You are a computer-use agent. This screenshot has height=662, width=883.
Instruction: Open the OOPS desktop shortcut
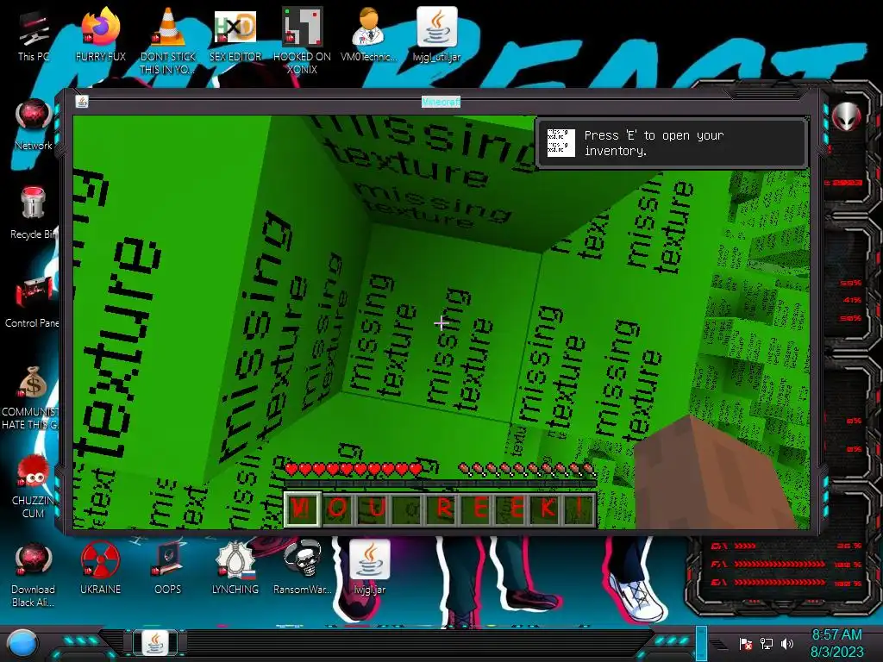tap(168, 569)
